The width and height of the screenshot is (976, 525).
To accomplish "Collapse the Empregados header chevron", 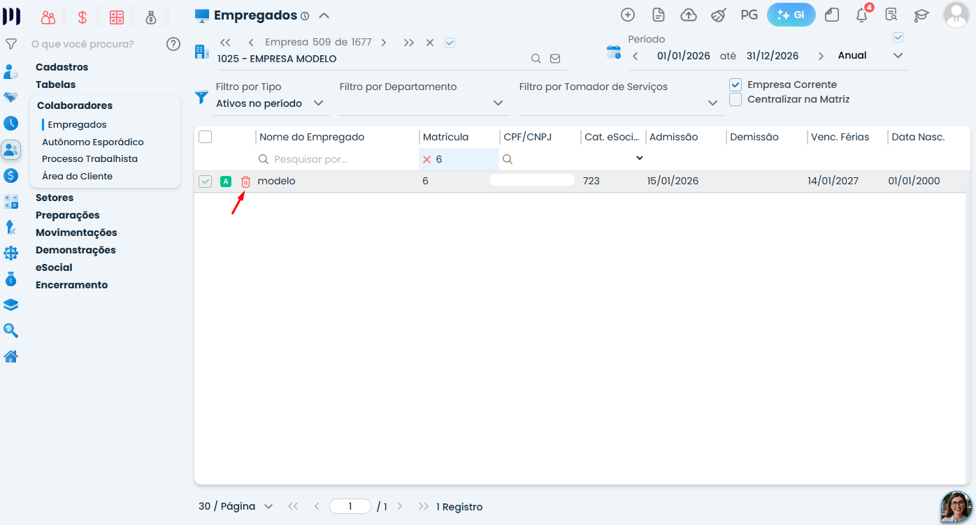I will pyautogui.click(x=324, y=15).
